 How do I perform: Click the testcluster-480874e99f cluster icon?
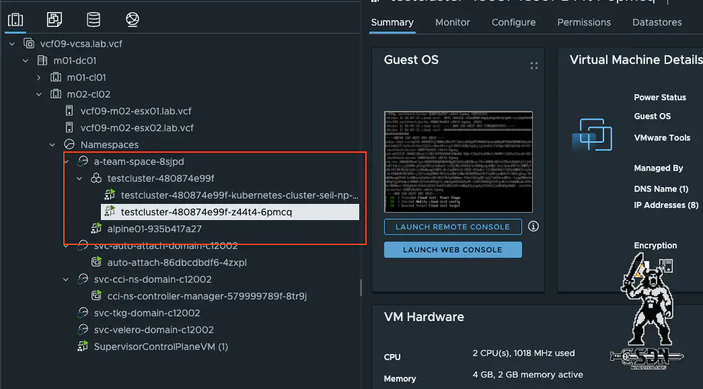[x=97, y=178]
